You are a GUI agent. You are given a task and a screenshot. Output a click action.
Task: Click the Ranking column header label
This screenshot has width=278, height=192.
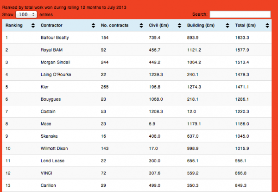coord(14,26)
